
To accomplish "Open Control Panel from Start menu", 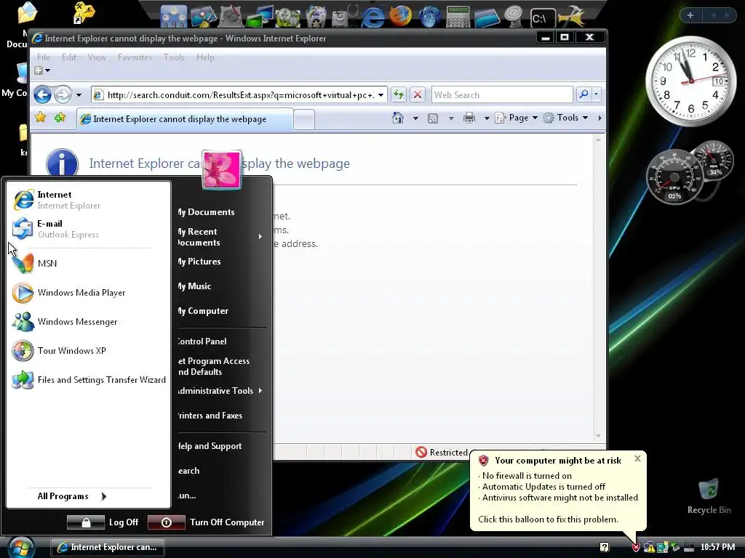I will 202,341.
